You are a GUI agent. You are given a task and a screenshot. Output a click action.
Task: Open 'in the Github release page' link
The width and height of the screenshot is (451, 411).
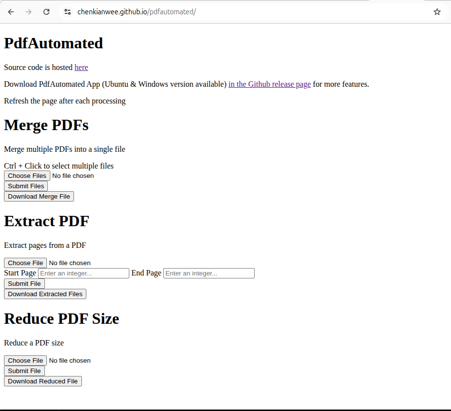pos(269,84)
